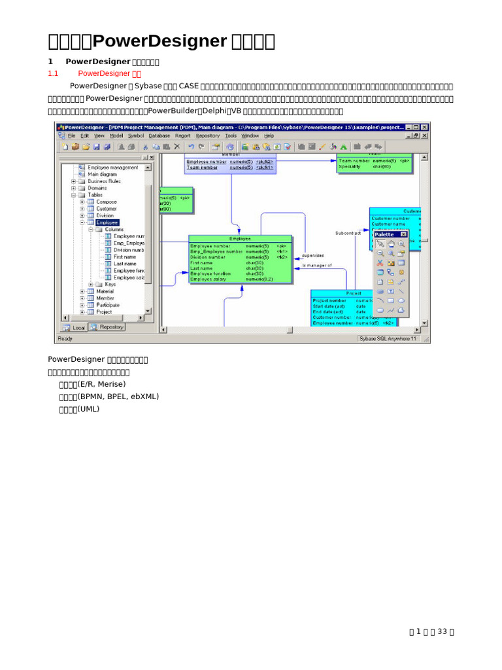Click the Redo toolbar icon

click(x=201, y=147)
